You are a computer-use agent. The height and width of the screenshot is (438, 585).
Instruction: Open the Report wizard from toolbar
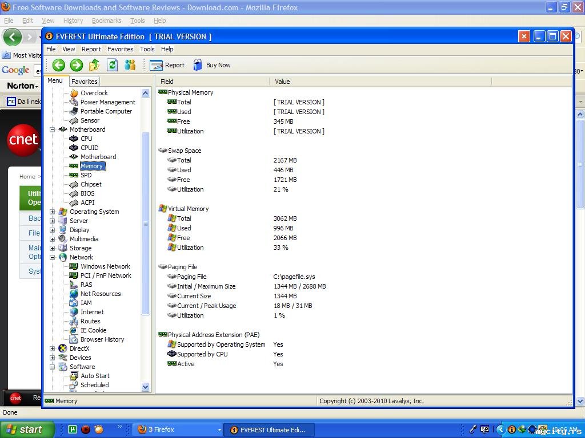click(167, 65)
